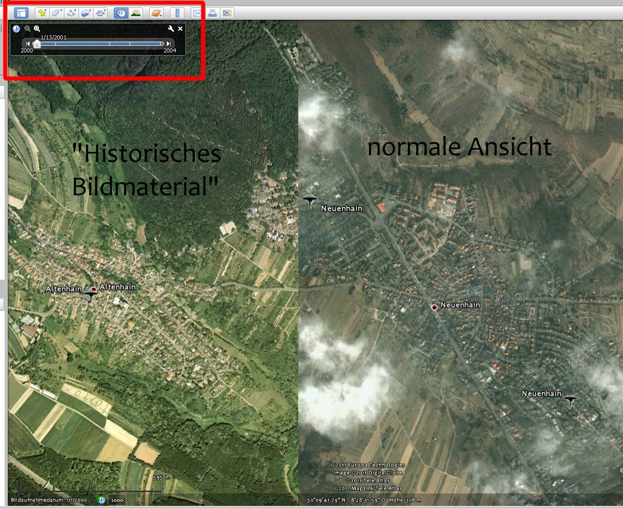Print the current map view
This screenshot has height=508, width=623.
coord(212,13)
